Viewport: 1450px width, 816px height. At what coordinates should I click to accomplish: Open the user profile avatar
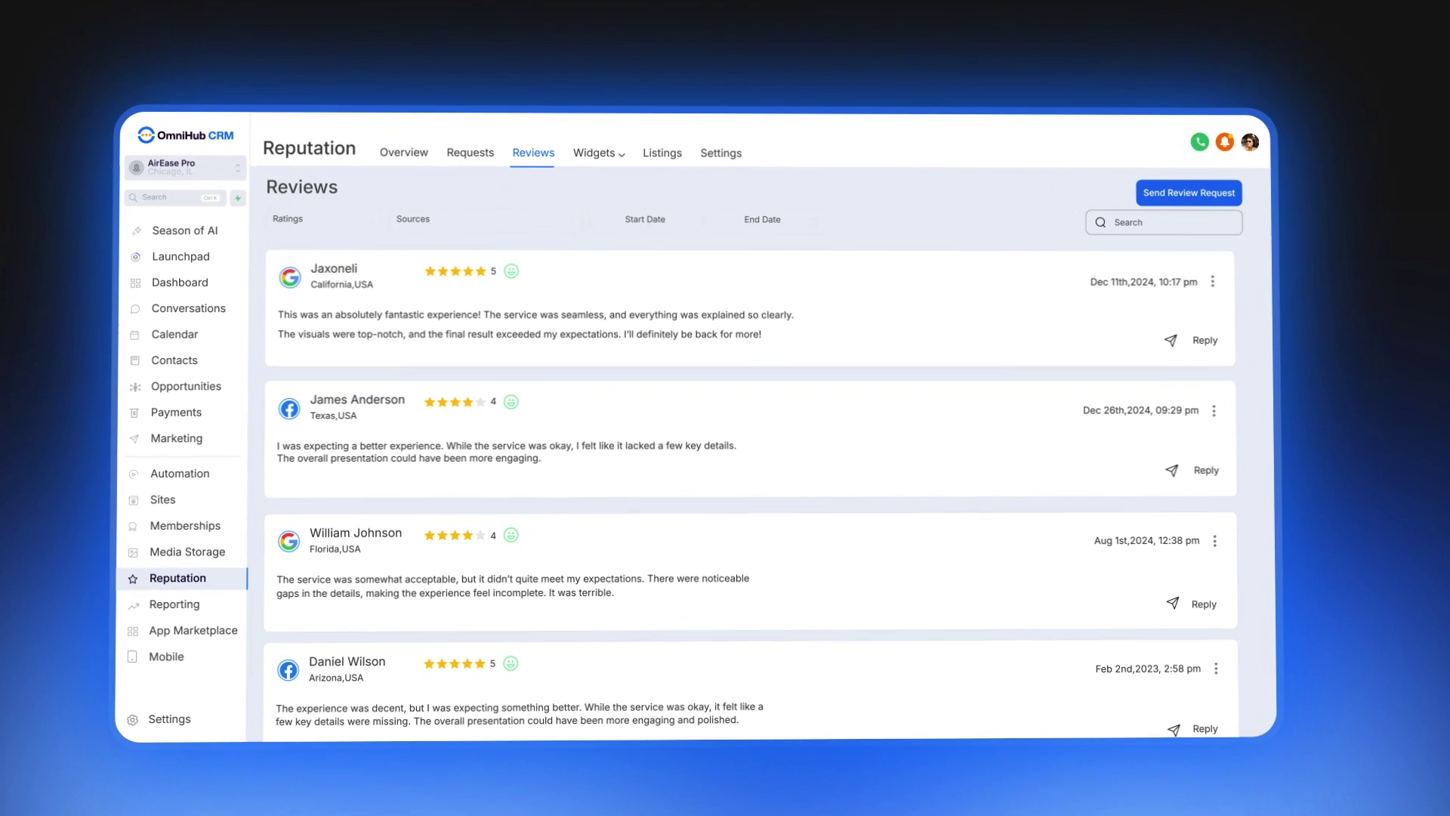(x=1250, y=142)
